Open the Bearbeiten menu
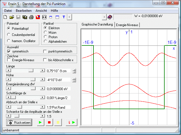181x135 pixels. pos(24,10)
